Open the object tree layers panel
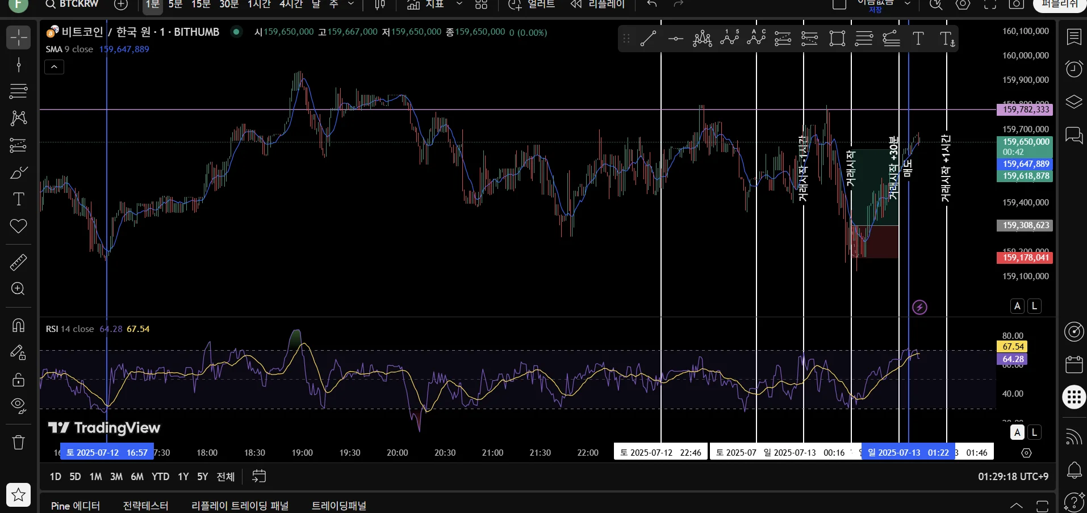This screenshot has width=1087, height=513. pyautogui.click(x=1073, y=102)
